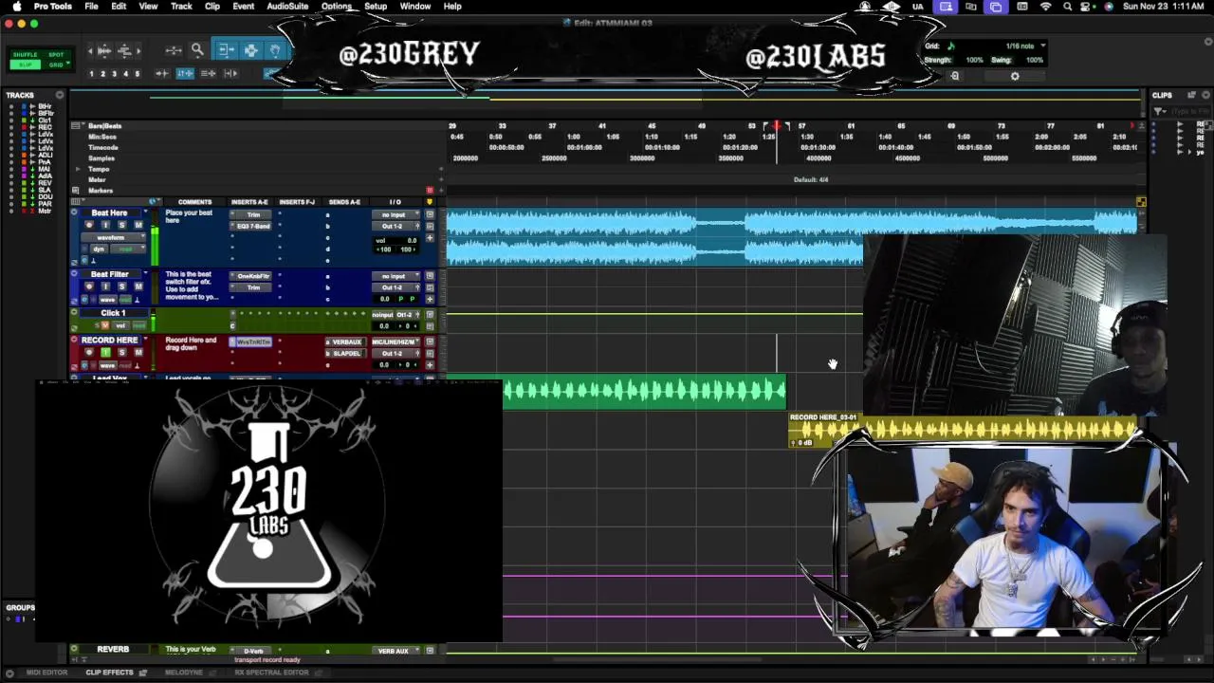The height and width of the screenshot is (683, 1214).
Task: Open the Track menu
Action: pyautogui.click(x=181, y=7)
